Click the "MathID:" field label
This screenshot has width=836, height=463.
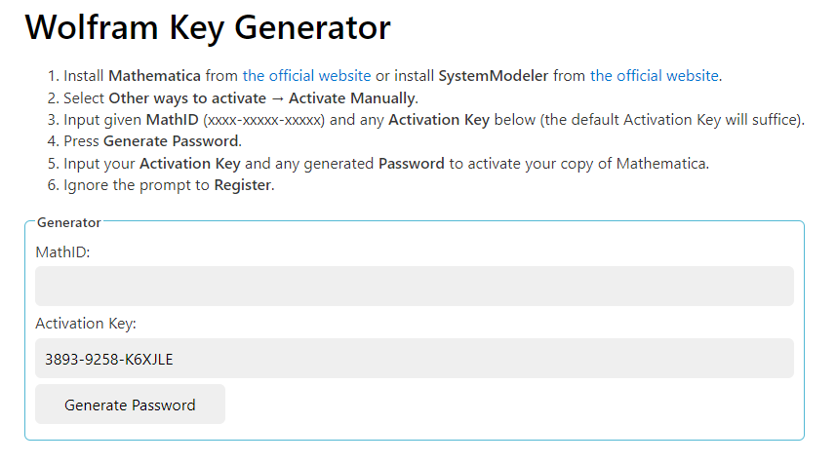click(x=62, y=252)
